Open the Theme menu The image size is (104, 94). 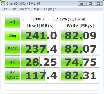pyautogui.click(x=24, y=9)
